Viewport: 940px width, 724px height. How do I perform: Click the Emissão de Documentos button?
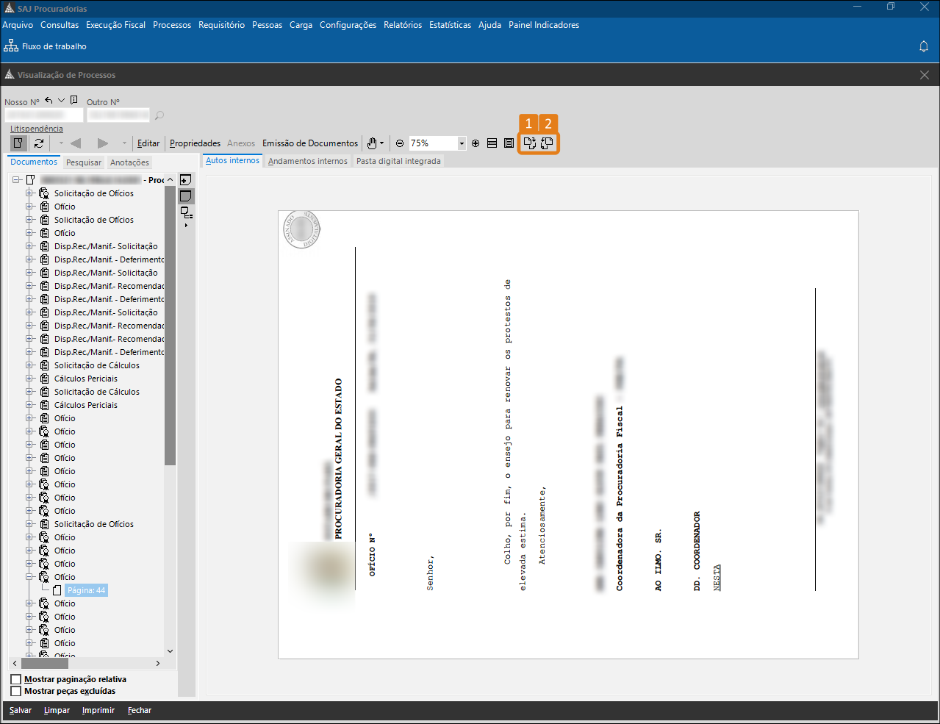click(x=310, y=143)
